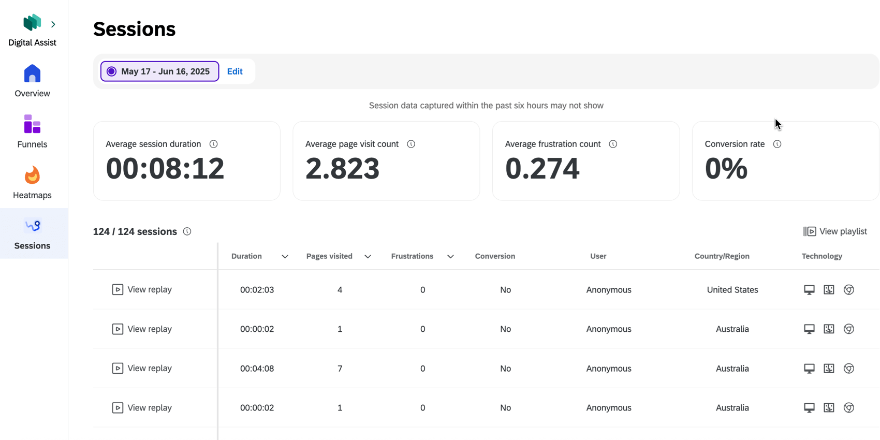880x440 pixels.
Task: Click the Chrome browser icon in United States row
Action: pyautogui.click(x=848, y=290)
